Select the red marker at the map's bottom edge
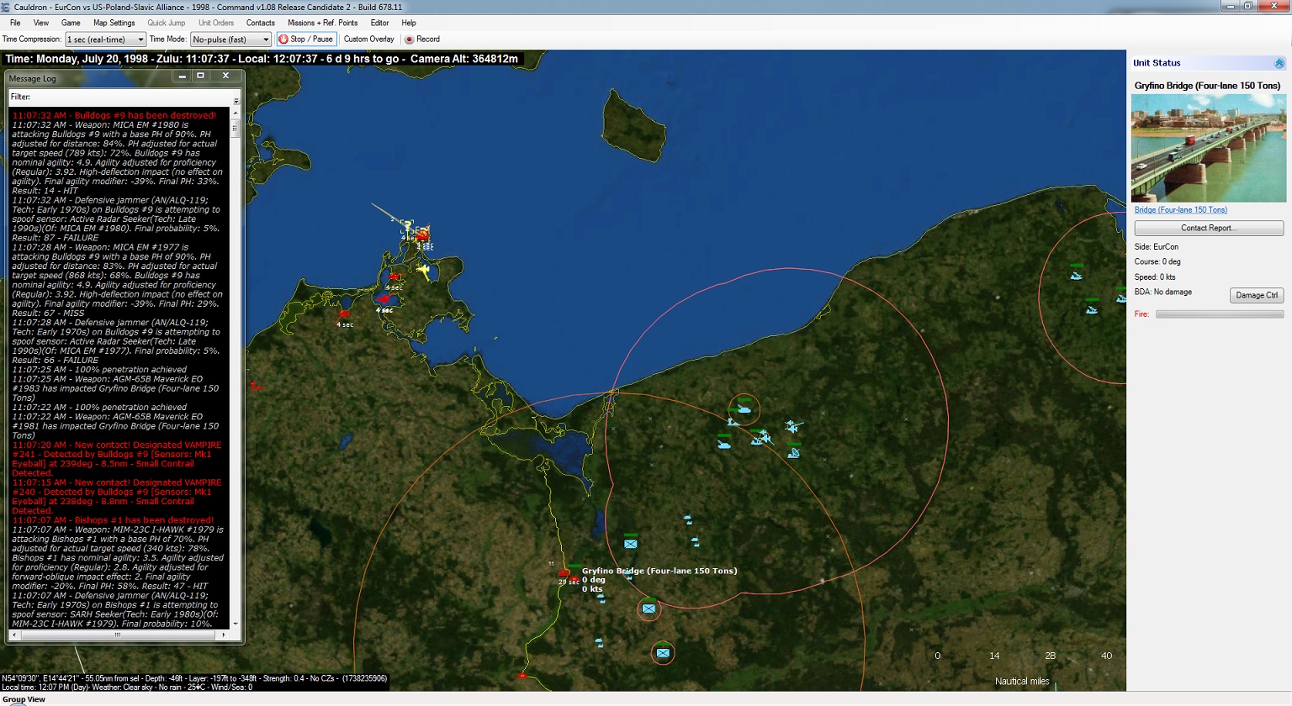The image size is (1292, 706). click(x=522, y=675)
